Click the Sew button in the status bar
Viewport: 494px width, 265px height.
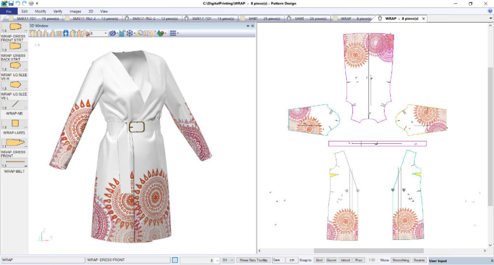[277, 260]
